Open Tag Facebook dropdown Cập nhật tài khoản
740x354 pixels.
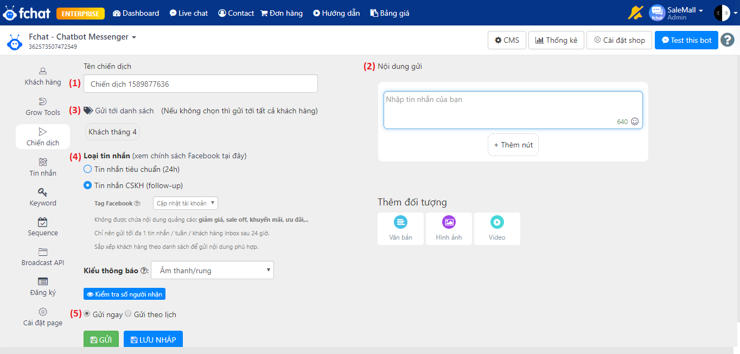tap(186, 203)
